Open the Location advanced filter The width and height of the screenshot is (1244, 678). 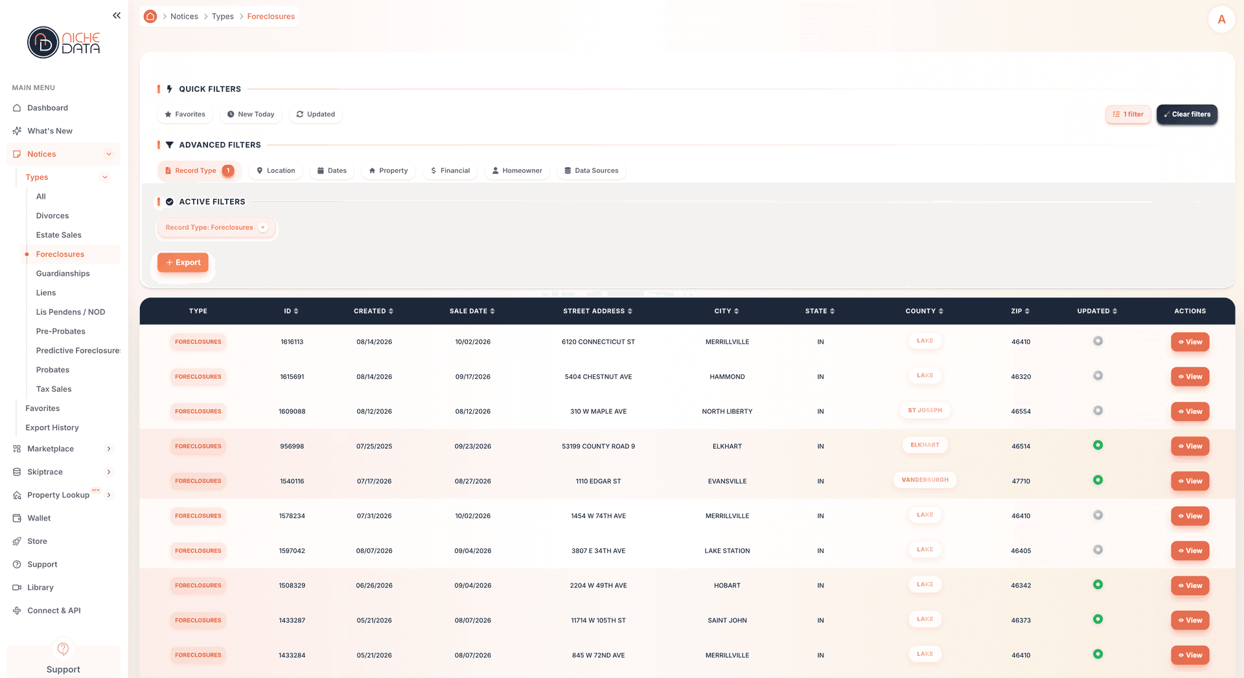coord(275,171)
